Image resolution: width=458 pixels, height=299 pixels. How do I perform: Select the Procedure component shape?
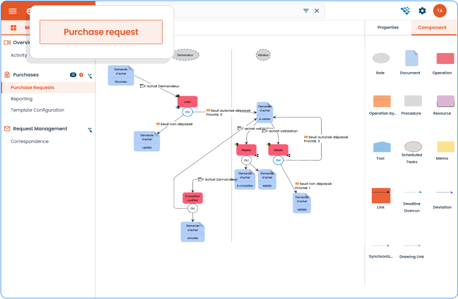click(x=413, y=101)
